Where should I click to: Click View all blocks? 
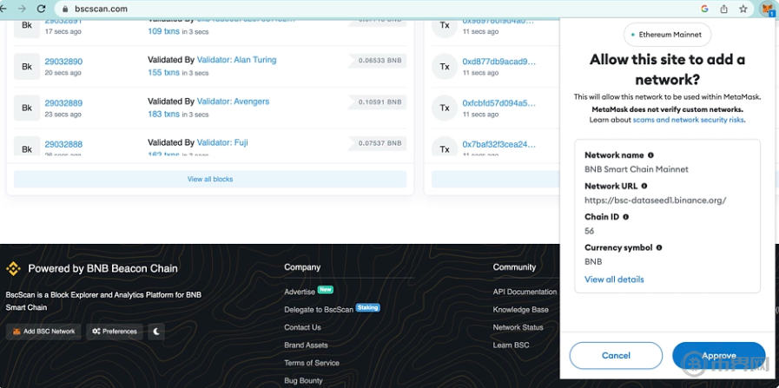point(210,179)
